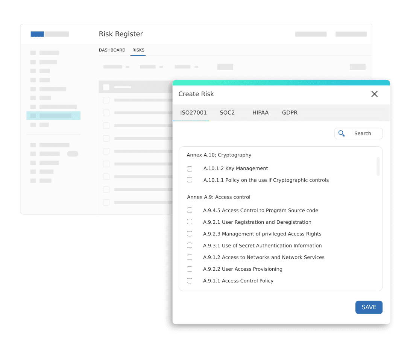Image resolution: width=419 pixels, height=352 pixels.
Task: Select A.9.2.2 User Access Provisioning checkbox
Action: pyautogui.click(x=190, y=269)
